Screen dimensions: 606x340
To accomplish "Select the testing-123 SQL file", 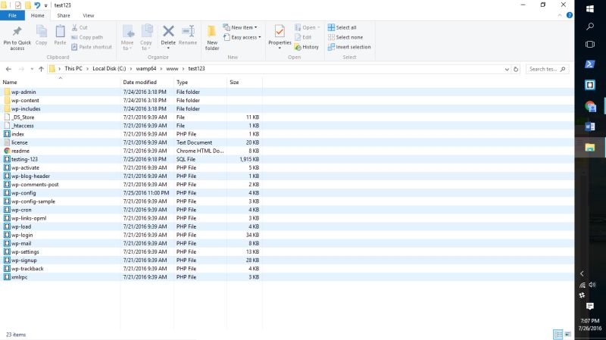I will pyautogui.click(x=24, y=159).
